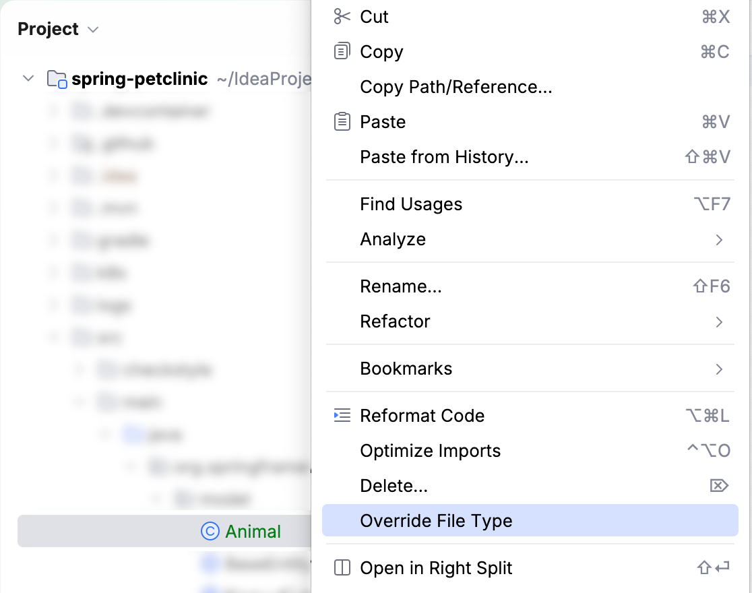Click the split-view icon beside Open in Right Split
Screen dimensions: 752x593
(x=342, y=568)
